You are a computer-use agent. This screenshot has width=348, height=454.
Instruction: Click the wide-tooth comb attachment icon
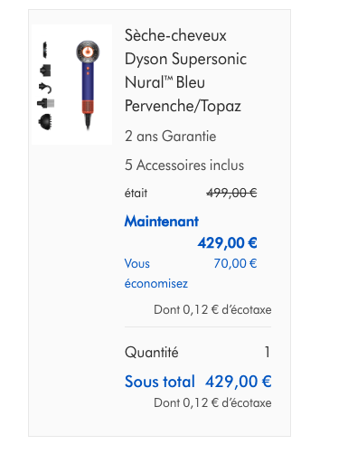(45, 50)
